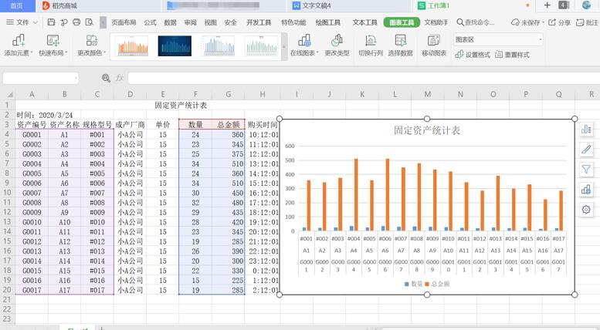The height and width of the screenshot is (330, 600).
Task: Click the Print Preview icon
Action: pos(89,22)
